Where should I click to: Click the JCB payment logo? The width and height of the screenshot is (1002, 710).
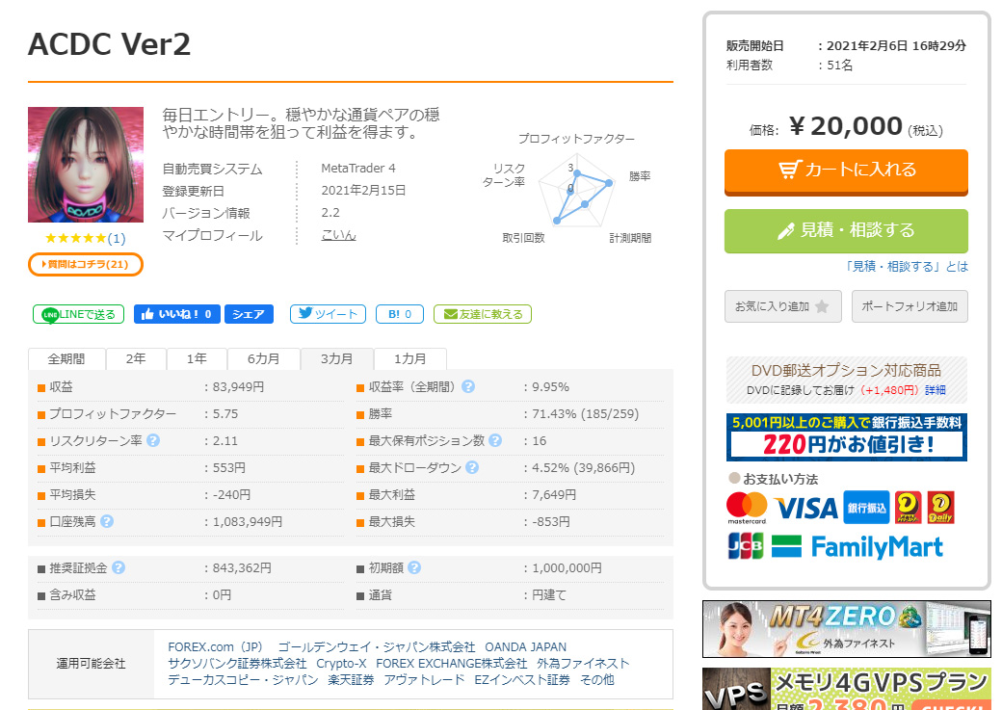pyautogui.click(x=746, y=546)
